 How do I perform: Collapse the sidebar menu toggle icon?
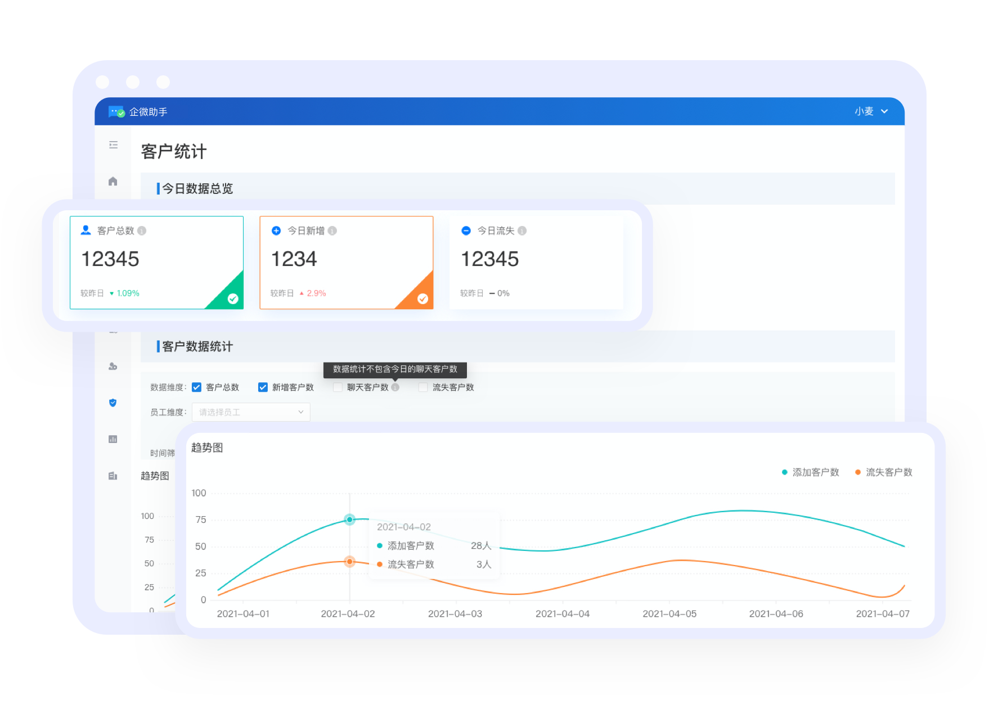pos(114,145)
